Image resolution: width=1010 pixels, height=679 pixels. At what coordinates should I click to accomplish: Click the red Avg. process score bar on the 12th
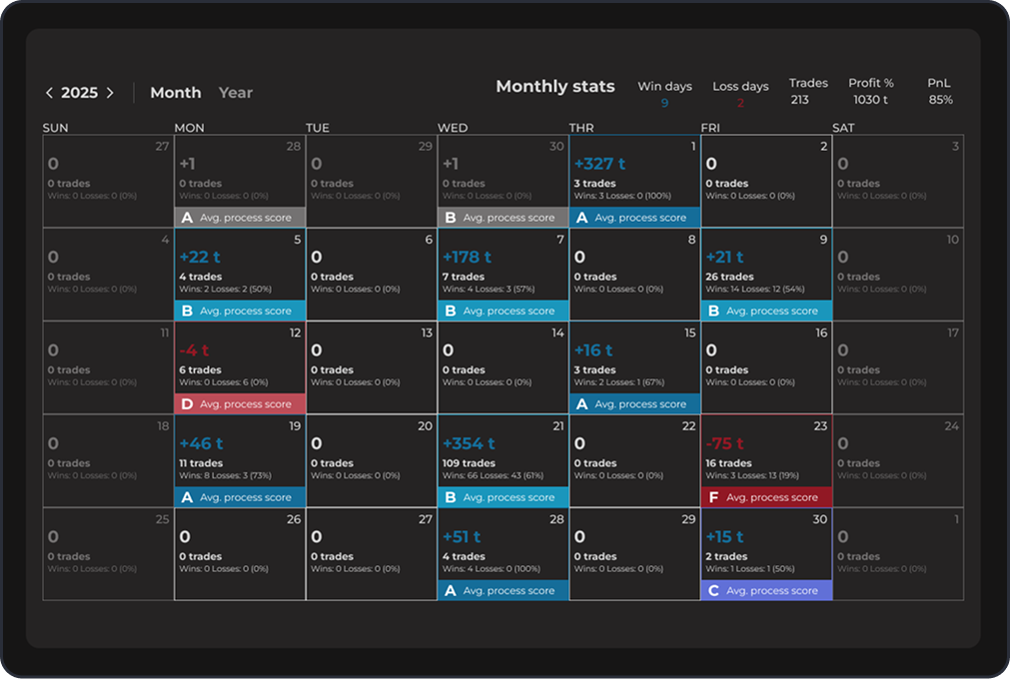coord(245,404)
